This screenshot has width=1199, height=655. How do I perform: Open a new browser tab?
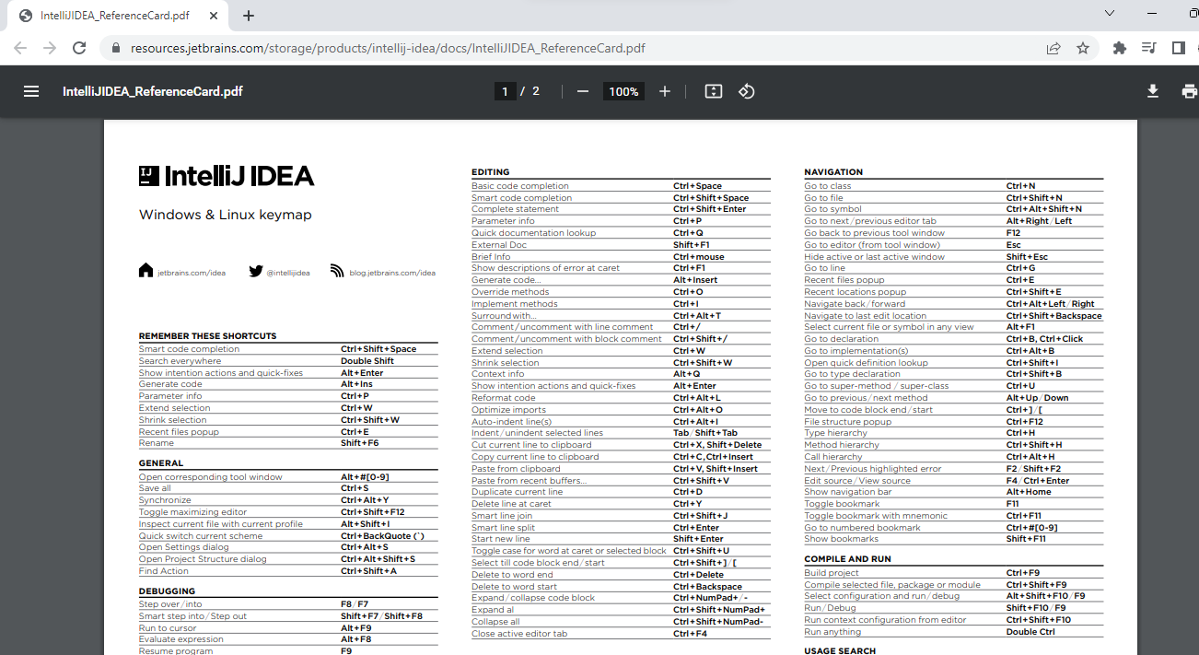249,16
